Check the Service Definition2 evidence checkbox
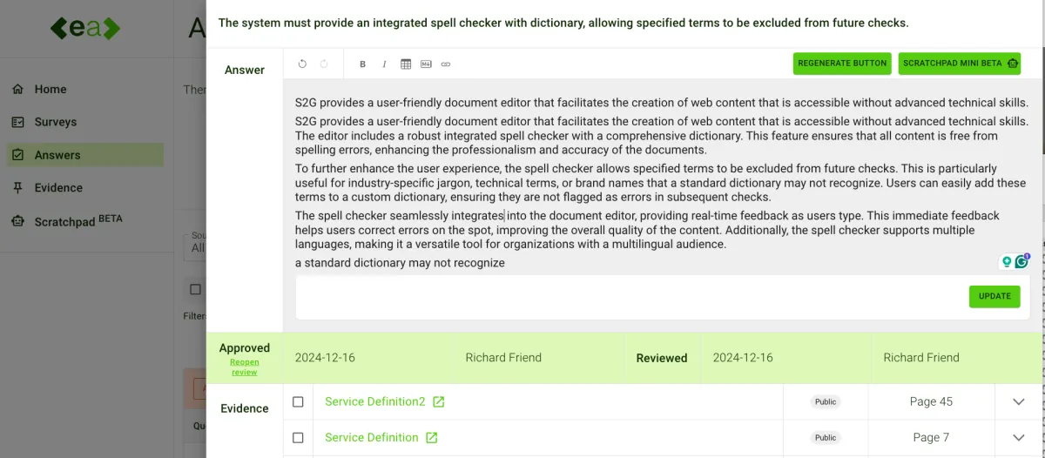 click(x=298, y=401)
